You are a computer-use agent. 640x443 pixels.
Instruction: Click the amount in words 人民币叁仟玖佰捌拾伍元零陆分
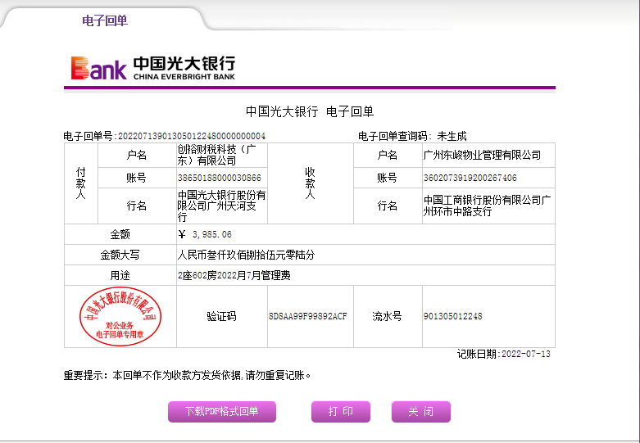pyautogui.click(x=246, y=255)
